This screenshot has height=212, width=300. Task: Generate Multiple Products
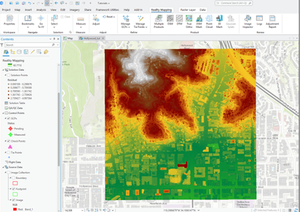(x=159, y=22)
